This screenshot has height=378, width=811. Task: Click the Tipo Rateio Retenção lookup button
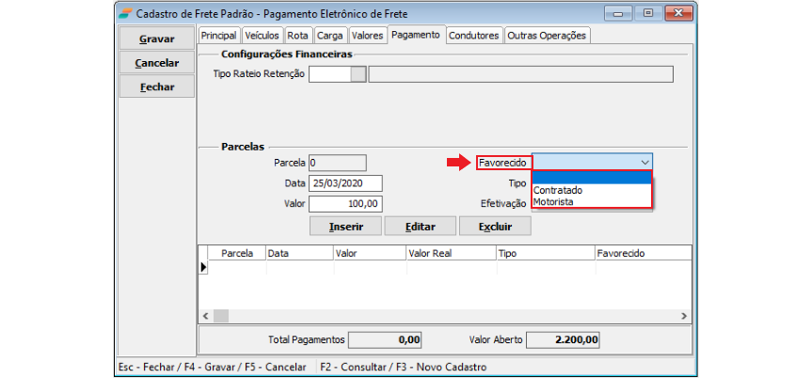pos(358,74)
